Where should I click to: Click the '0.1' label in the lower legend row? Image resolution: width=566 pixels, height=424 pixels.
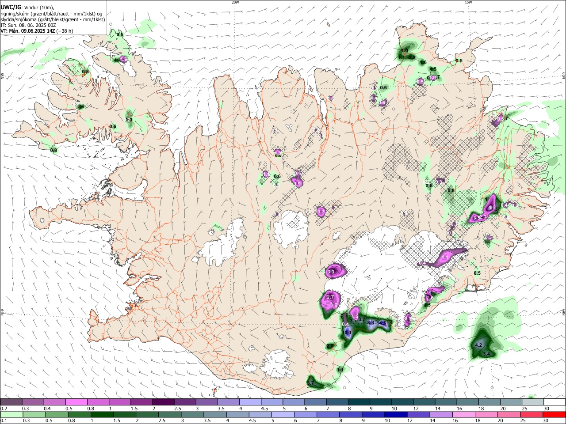click(x=4, y=420)
